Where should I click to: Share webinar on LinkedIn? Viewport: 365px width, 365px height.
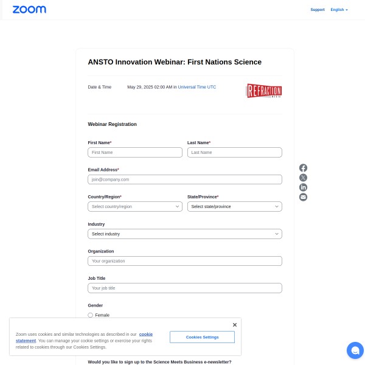click(x=303, y=187)
